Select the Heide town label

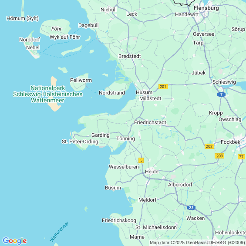point(152,172)
